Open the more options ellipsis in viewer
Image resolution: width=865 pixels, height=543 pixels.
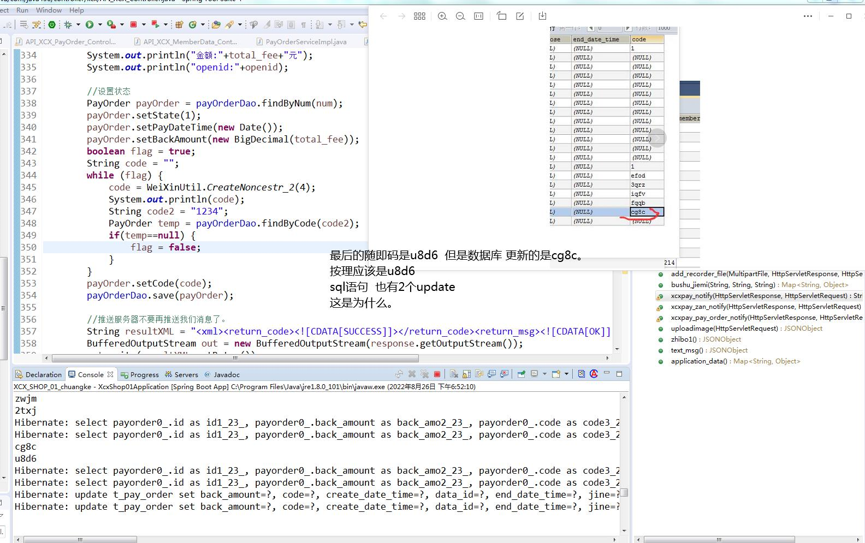808,16
